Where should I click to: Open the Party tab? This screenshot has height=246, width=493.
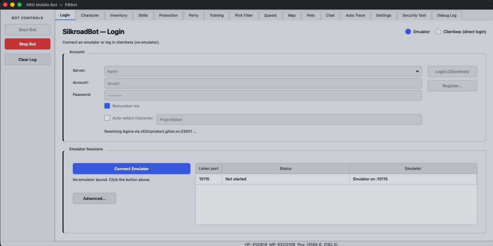pyautogui.click(x=194, y=15)
